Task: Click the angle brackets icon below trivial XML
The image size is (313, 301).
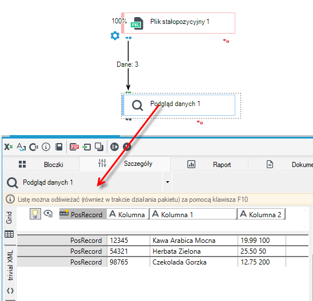Action: (10, 291)
